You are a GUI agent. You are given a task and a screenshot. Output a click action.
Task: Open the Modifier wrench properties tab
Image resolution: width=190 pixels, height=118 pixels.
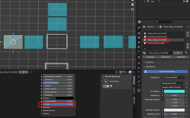pos(139,68)
